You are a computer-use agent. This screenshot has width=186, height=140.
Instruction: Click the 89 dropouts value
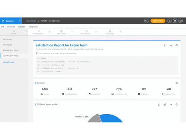[144, 89]
